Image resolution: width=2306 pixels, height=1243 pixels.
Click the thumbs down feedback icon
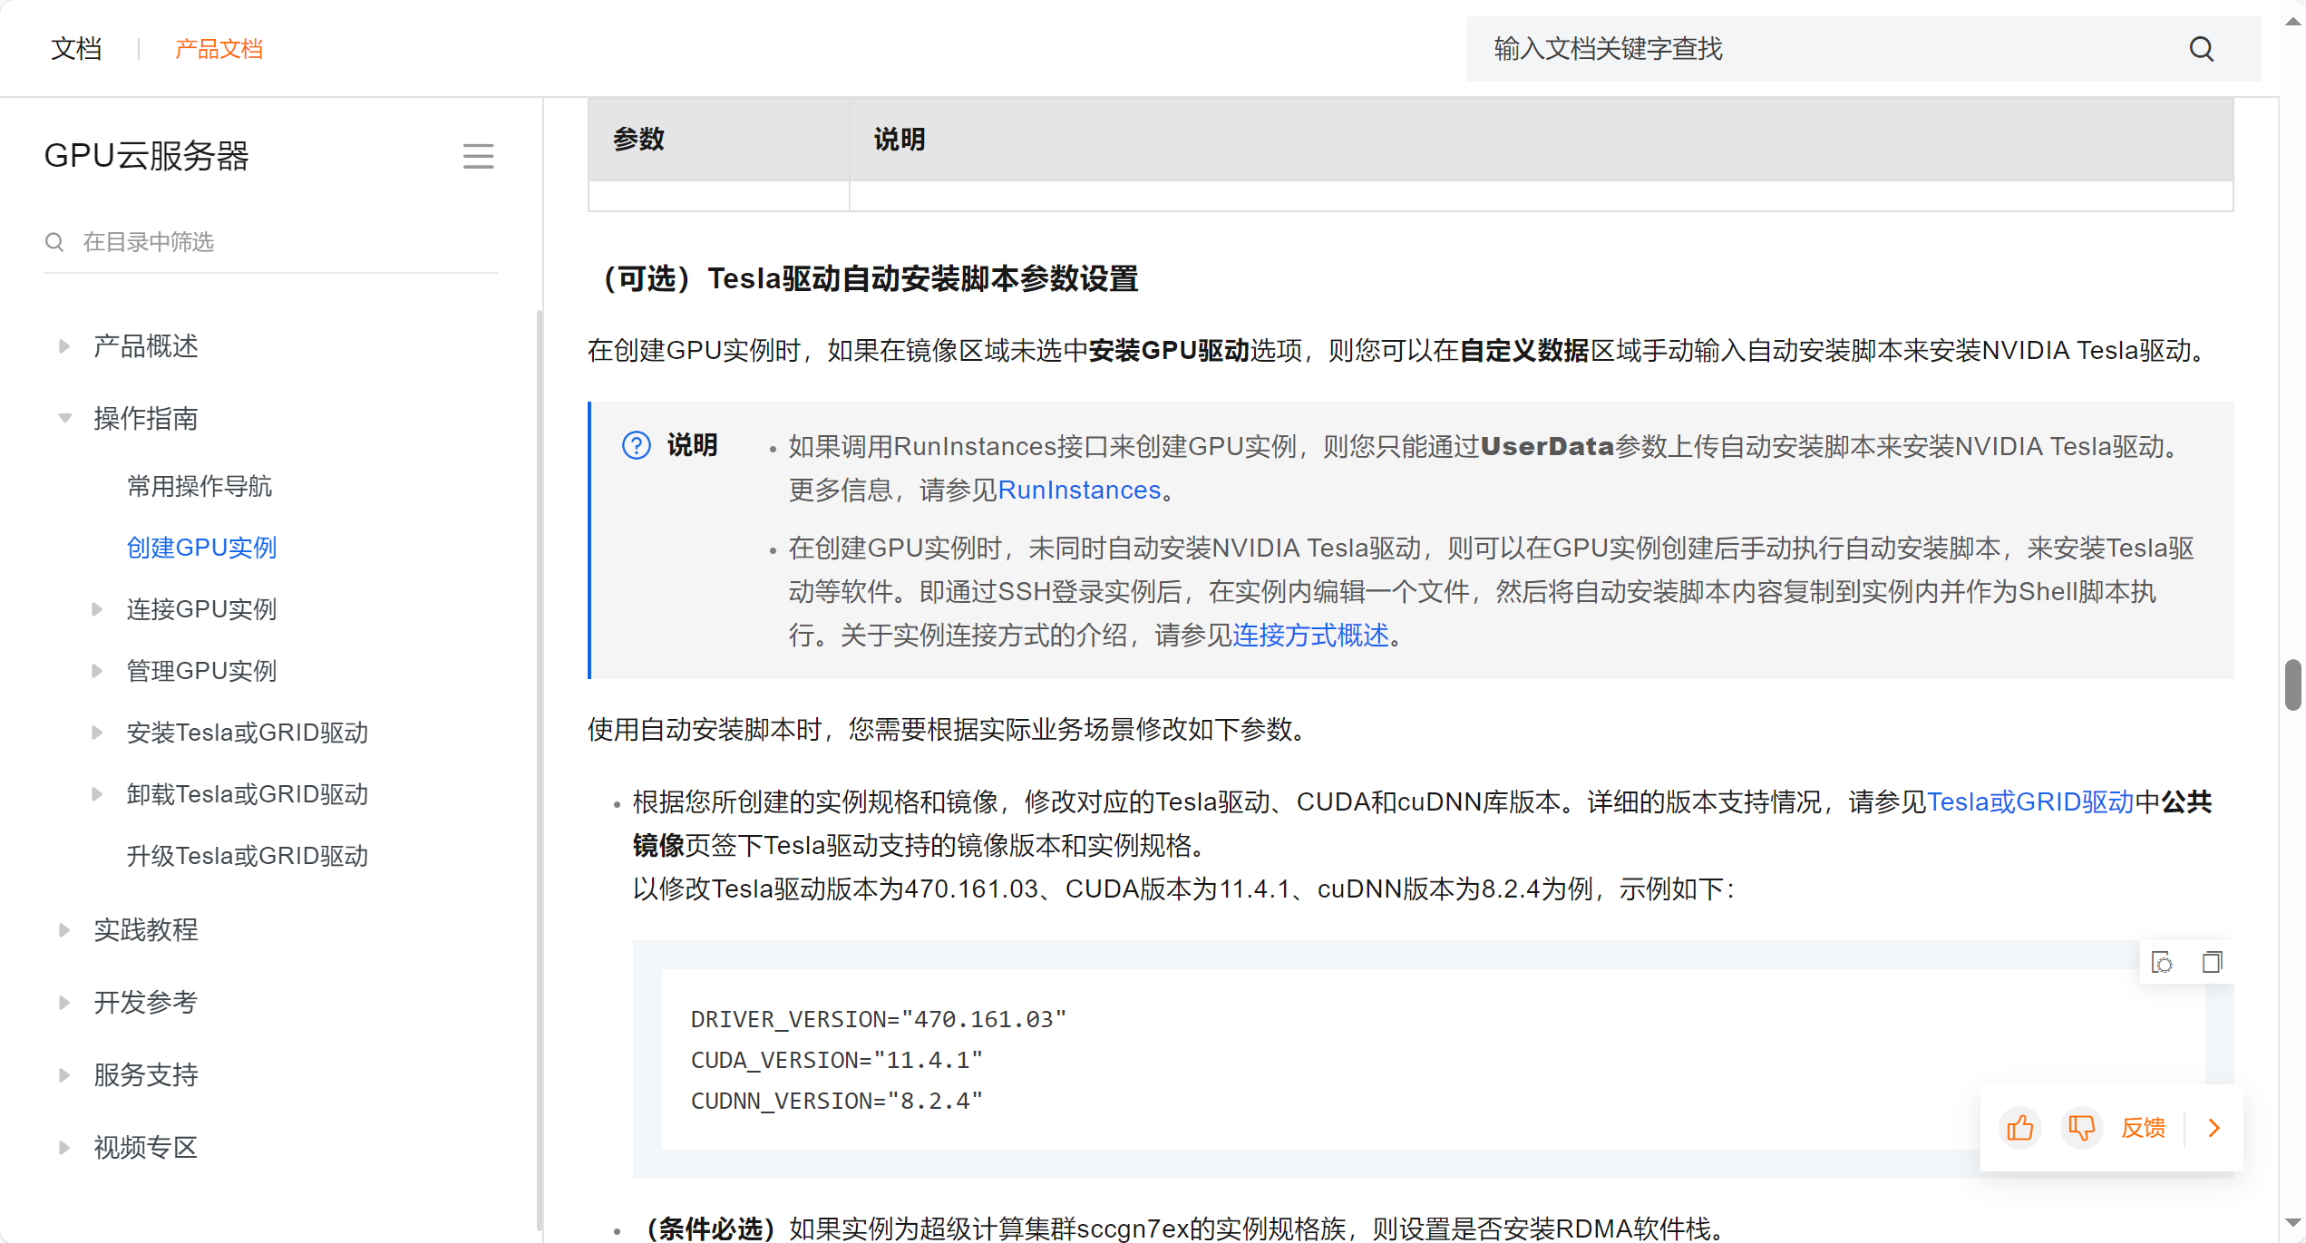pos(2081,1128)
